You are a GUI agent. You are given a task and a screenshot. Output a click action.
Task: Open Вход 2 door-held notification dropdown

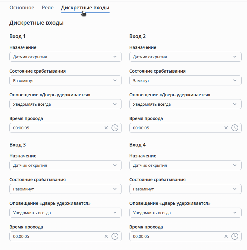(185, 104)
